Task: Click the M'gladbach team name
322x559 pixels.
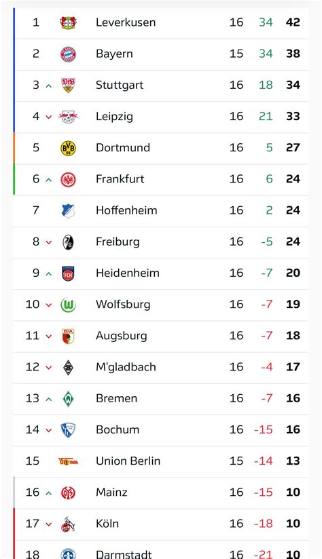Action: tap(126, 367)
